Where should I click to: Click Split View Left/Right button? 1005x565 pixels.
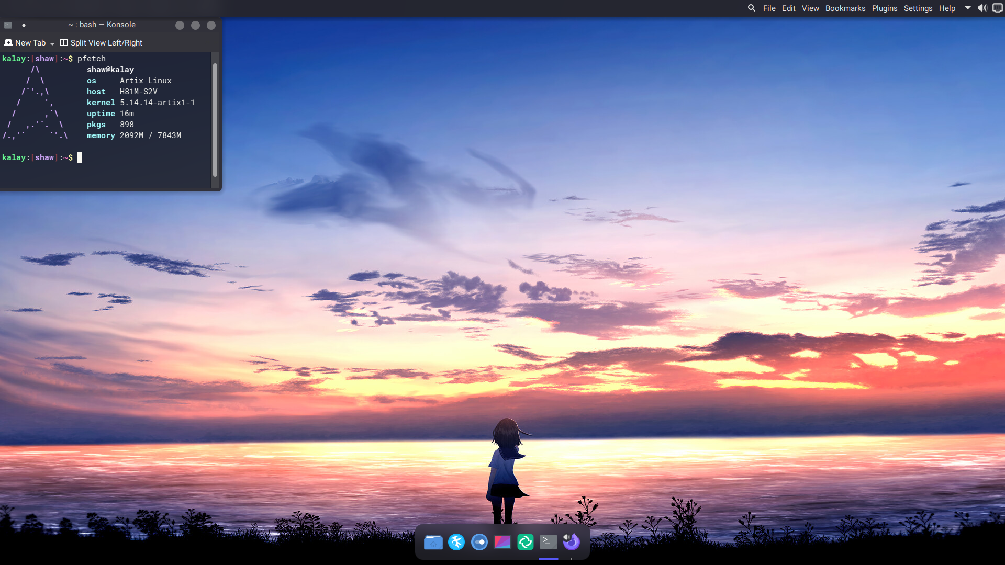tap(101, 43)
